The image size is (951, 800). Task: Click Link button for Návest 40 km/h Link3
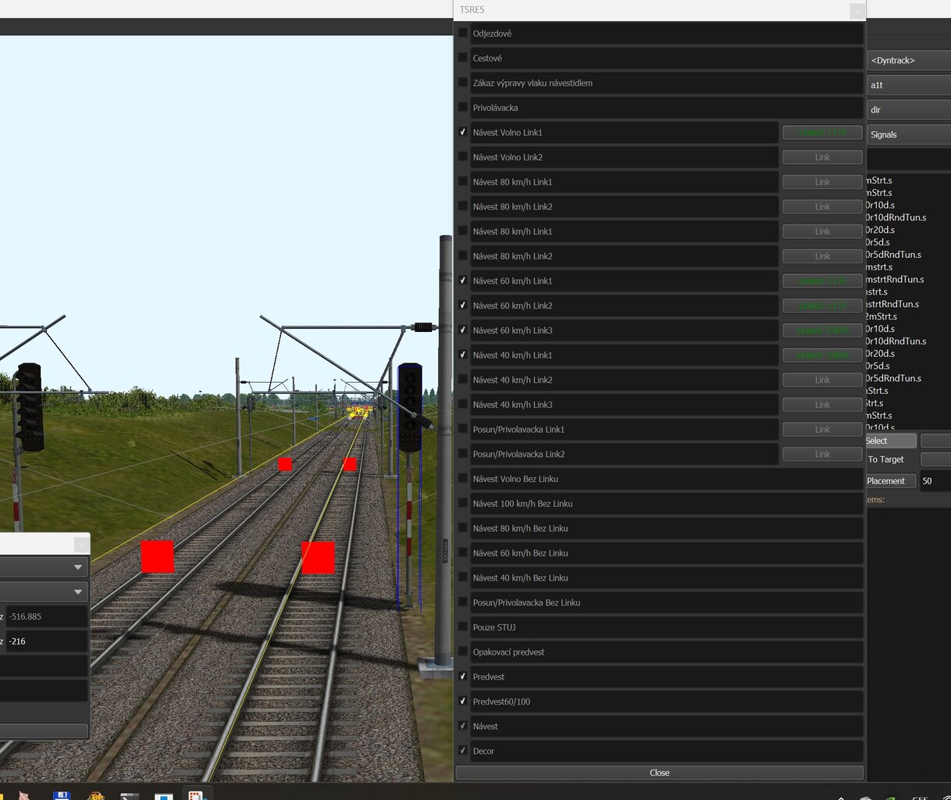point(822,405)
